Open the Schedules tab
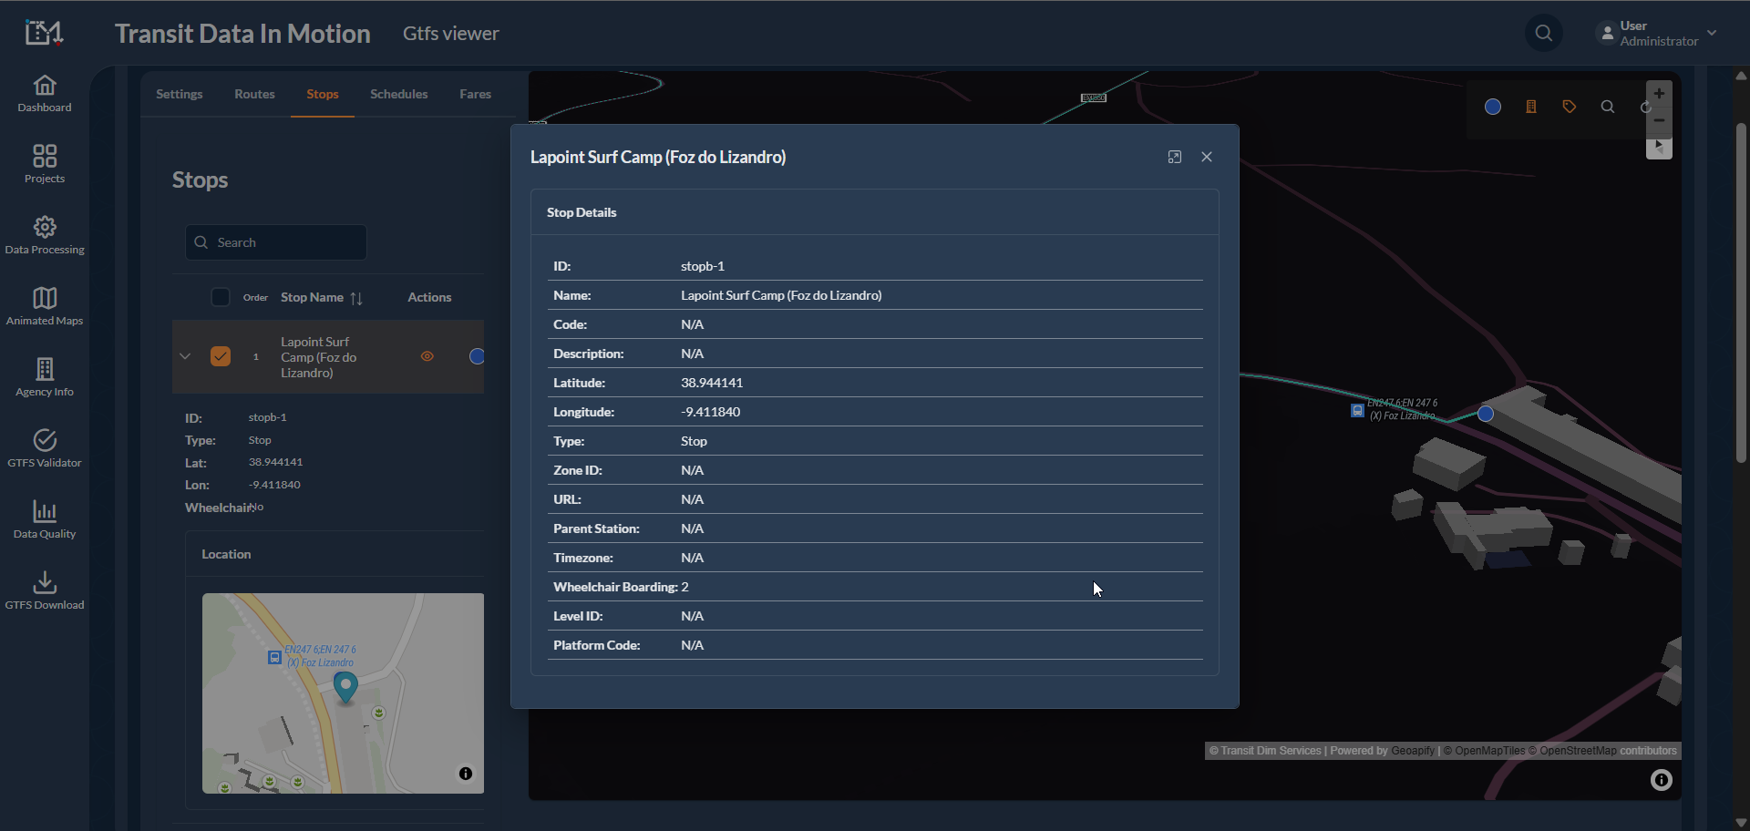The image size is (1750, 831). 398,94
